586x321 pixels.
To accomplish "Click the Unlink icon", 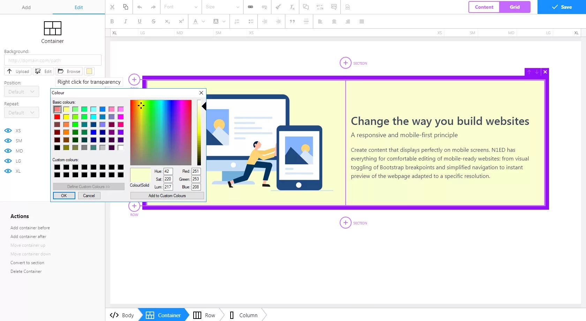I will (264, 7).
